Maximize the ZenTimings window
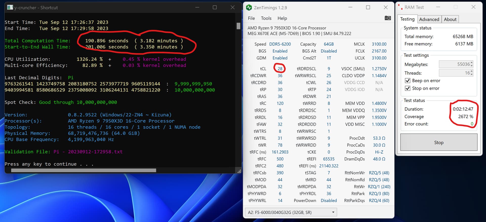The width and height of the screenshot is (486, 222). point(368,7)
